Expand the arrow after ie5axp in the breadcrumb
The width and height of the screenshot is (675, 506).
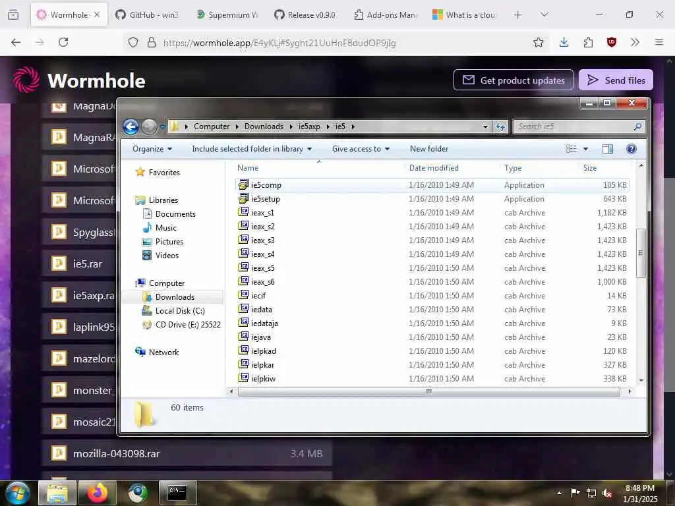point(328,126)
